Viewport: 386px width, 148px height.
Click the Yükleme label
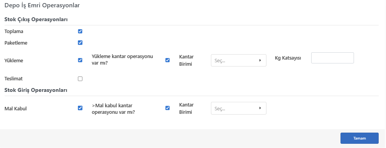tap(14, 60)
